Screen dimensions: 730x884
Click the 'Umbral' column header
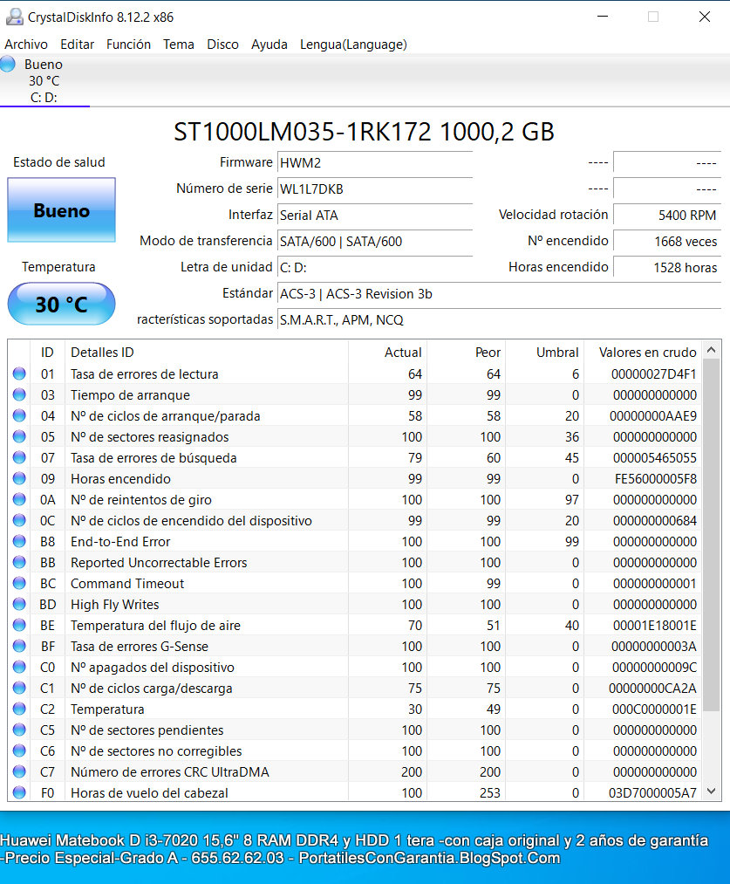point(545,353)
